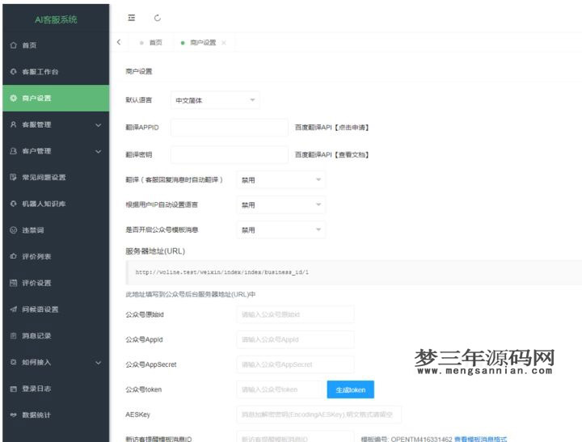
Task: Open the 是否开启公众号模板消息 dropdown
Action: [x=281, y=230]
